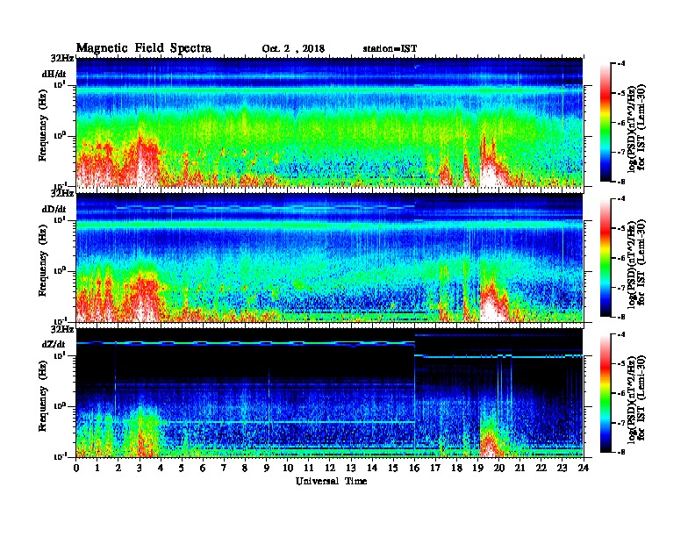Screen dimensions: 695x537
Task: Click the hour 21 tick label on the time axis
Action: pos(519,468)
